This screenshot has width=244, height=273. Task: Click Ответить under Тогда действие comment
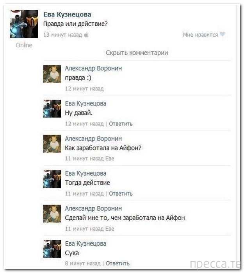[x=121, y=194]
